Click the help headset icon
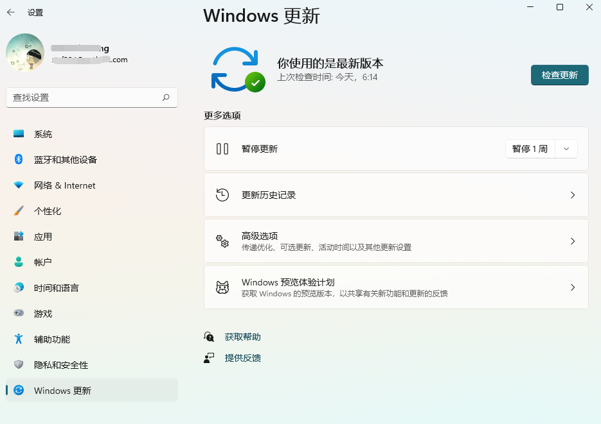The width and height of the screenshot is (601, 424). click(x=209, y=337)
